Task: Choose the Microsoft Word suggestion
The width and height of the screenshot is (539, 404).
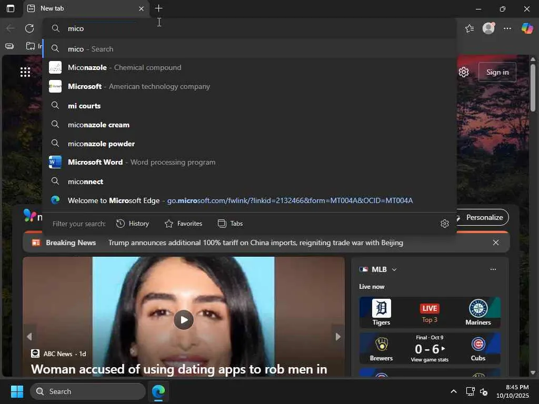Action: point(249,162)
